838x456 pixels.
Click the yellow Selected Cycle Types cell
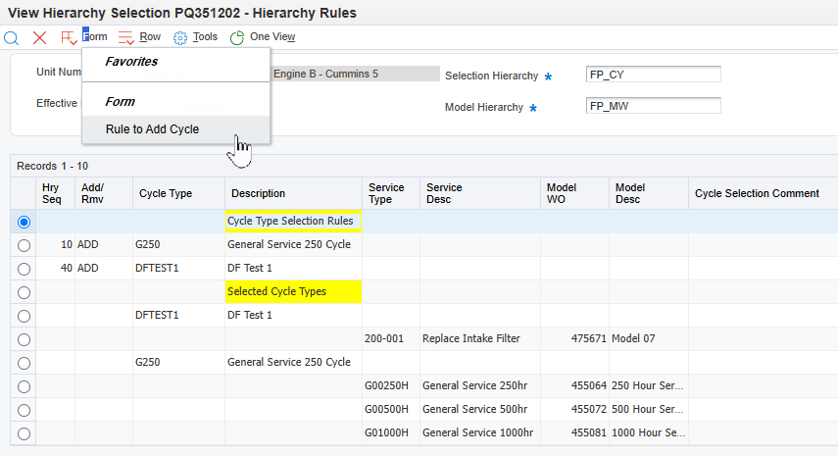(x=293, y=292)
